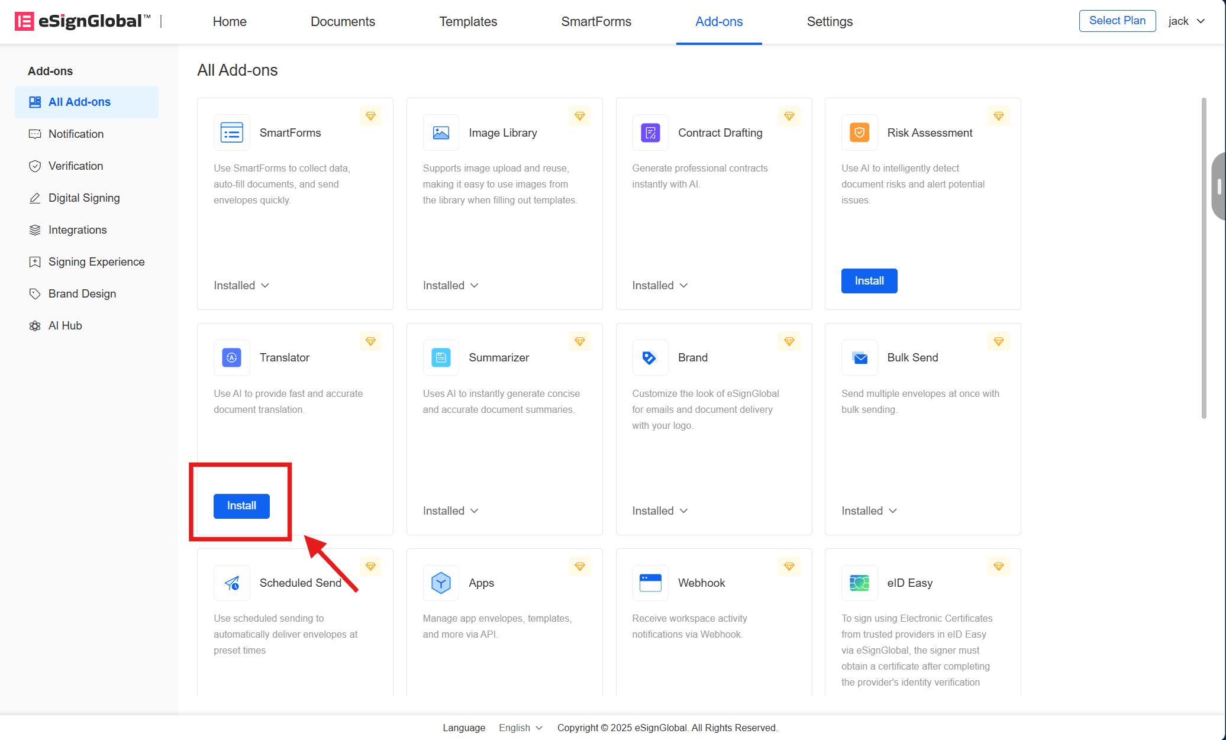
Task: Expand the Summarizer Installed dropdown
Action: pyautogui.click(x=451, y=510)
